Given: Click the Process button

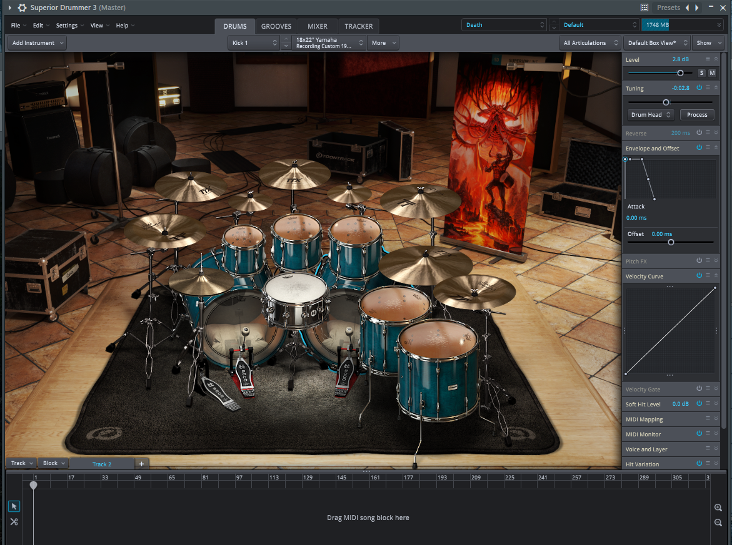Looking at the screenshot, I should coord(697,115).
